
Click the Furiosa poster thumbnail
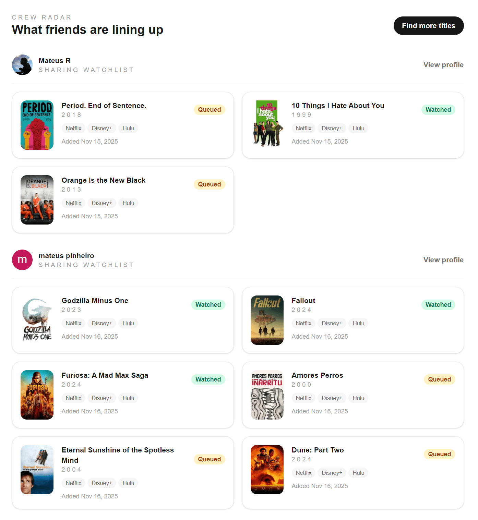click(x=37, y=395)
